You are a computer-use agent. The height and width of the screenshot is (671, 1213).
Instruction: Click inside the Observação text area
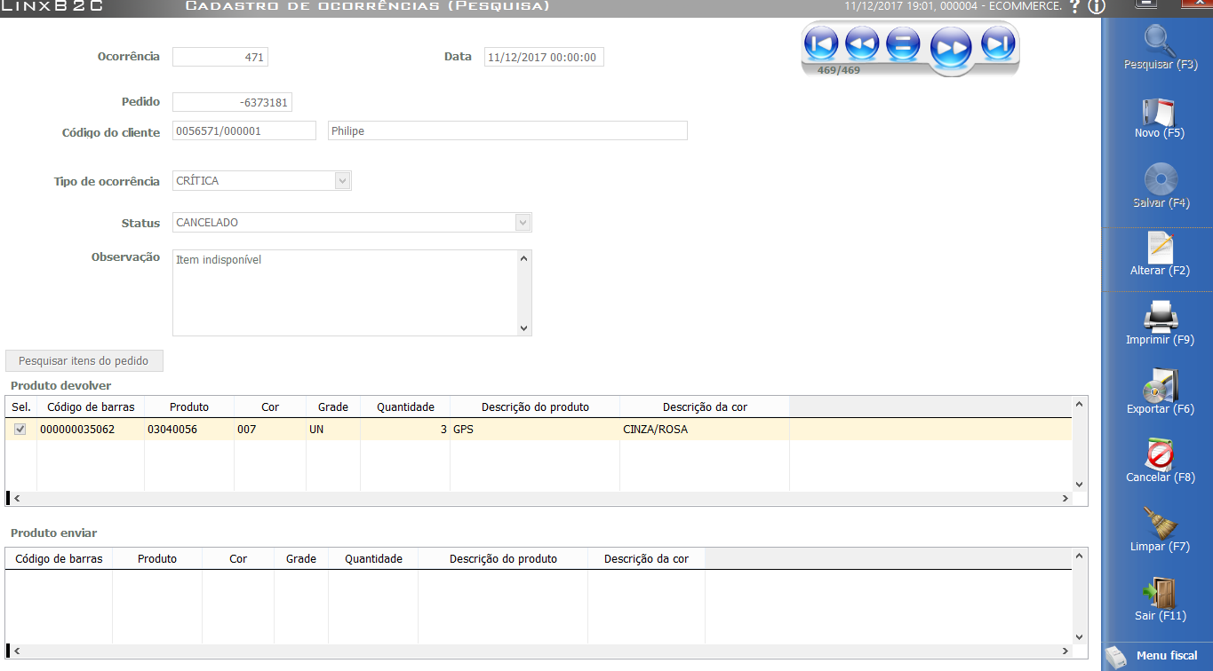coord(344,293)
